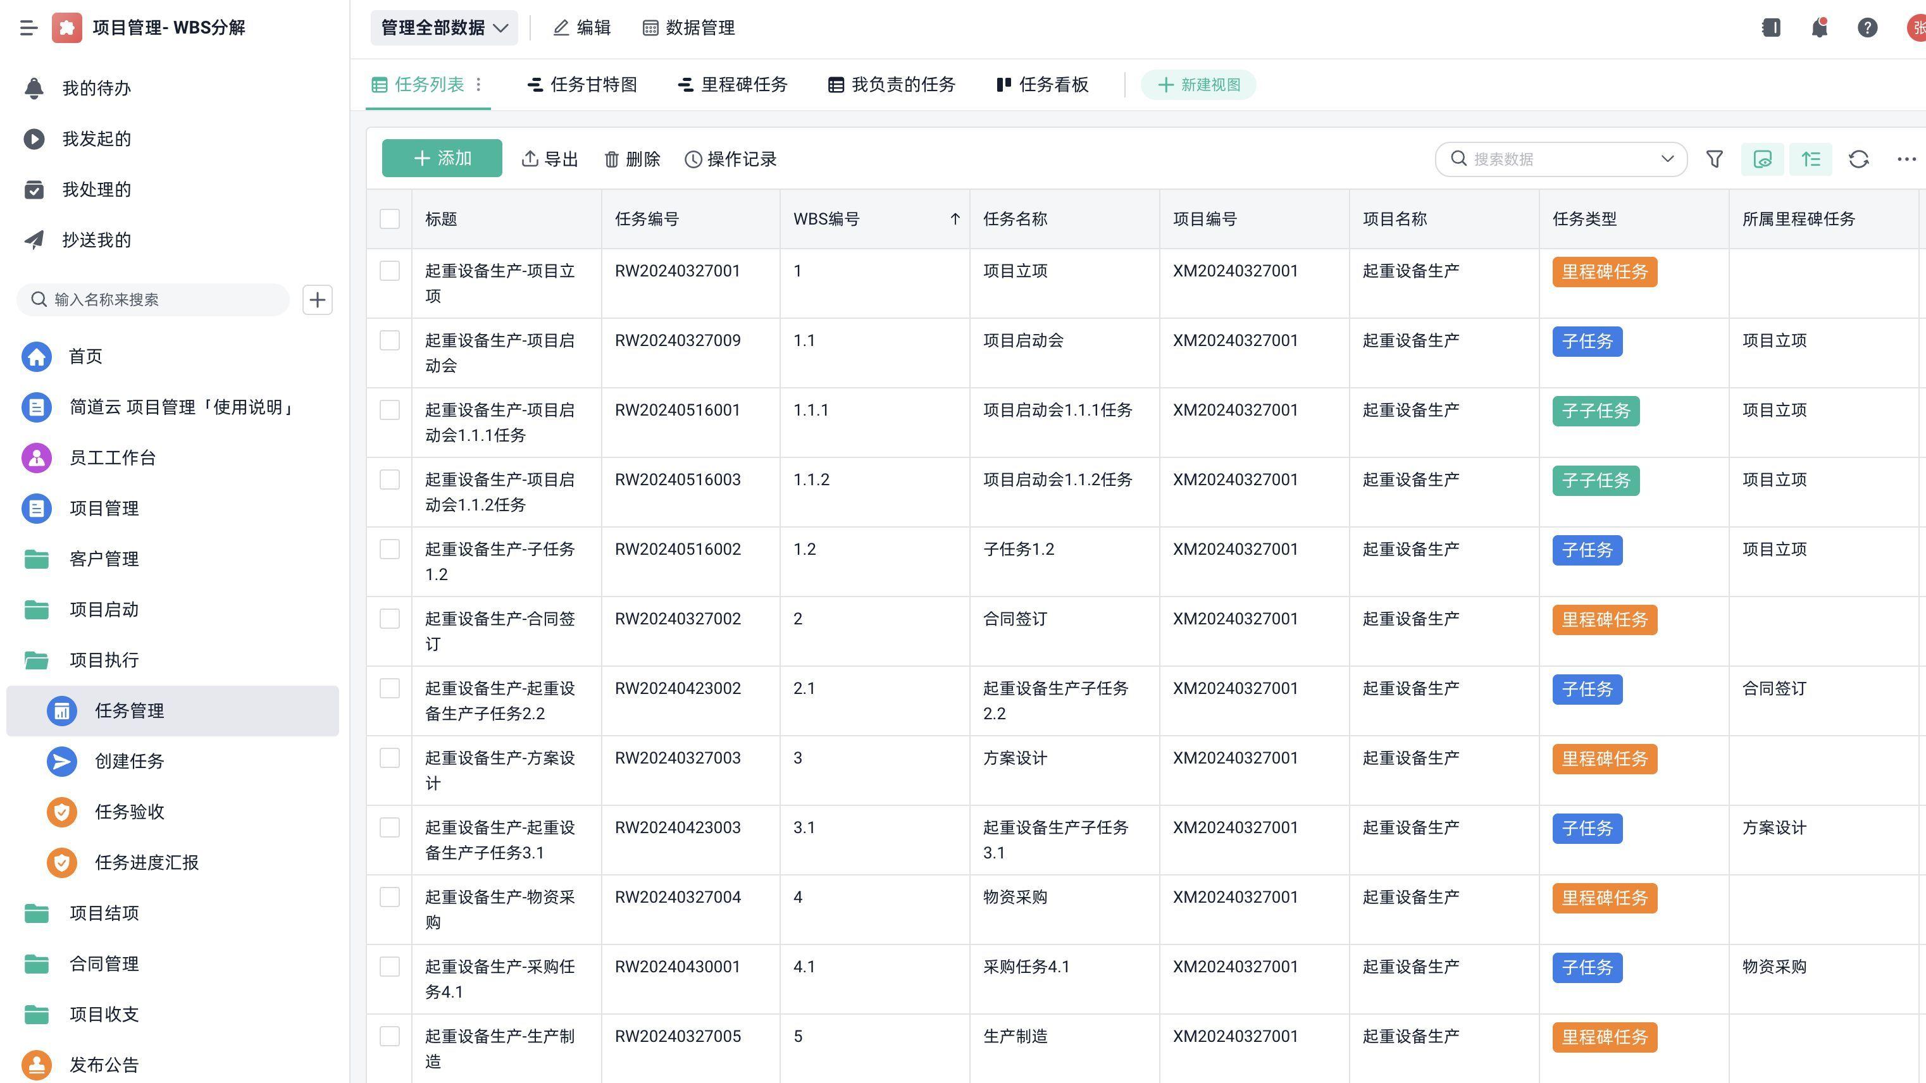The width and height of the screenshot is (1926, 1083).
Task: Click the refresh data icon
Action: point(1860,158)
